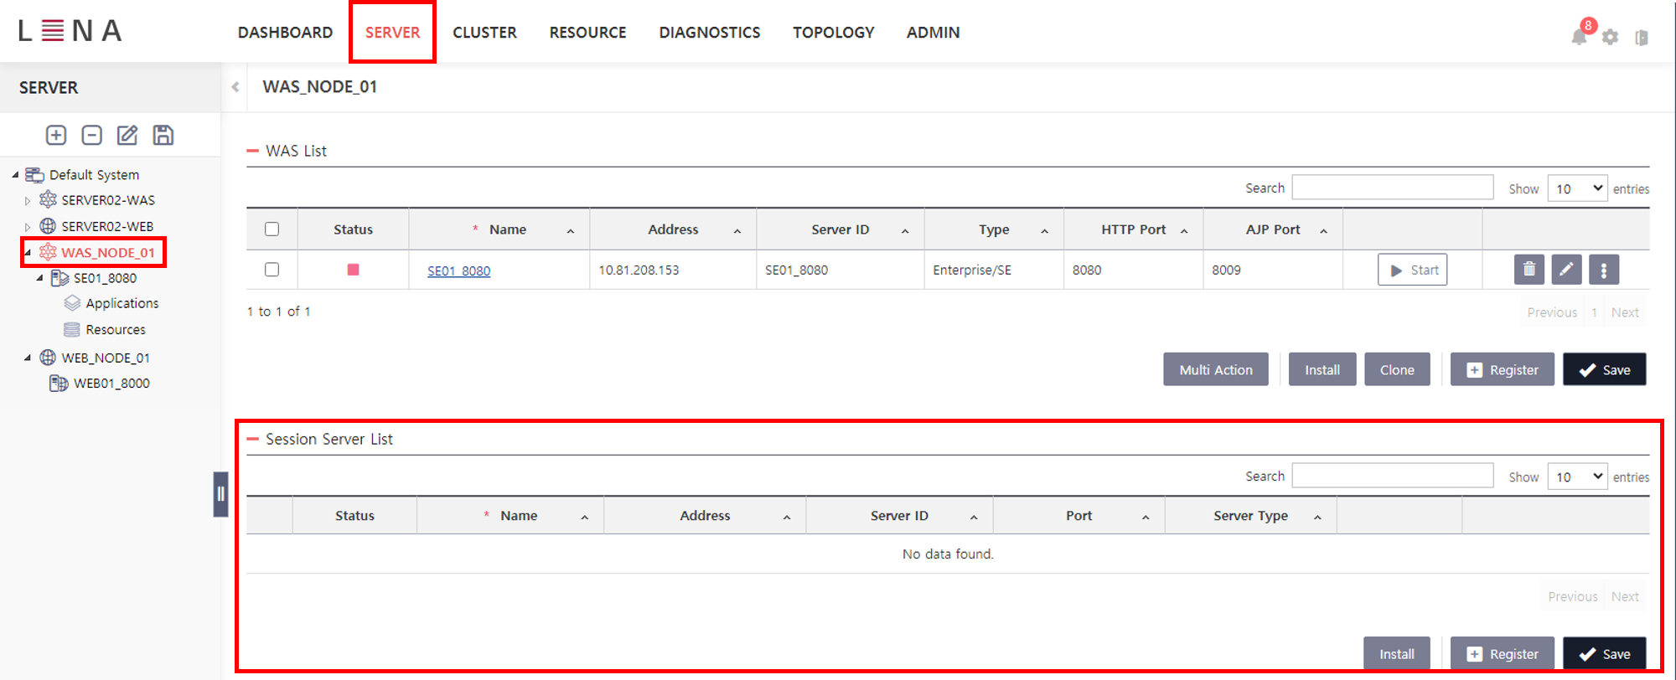Delete SE01_8080 using the trash icon
The height and width of the screenshot is (680, 1676).
1529,270
